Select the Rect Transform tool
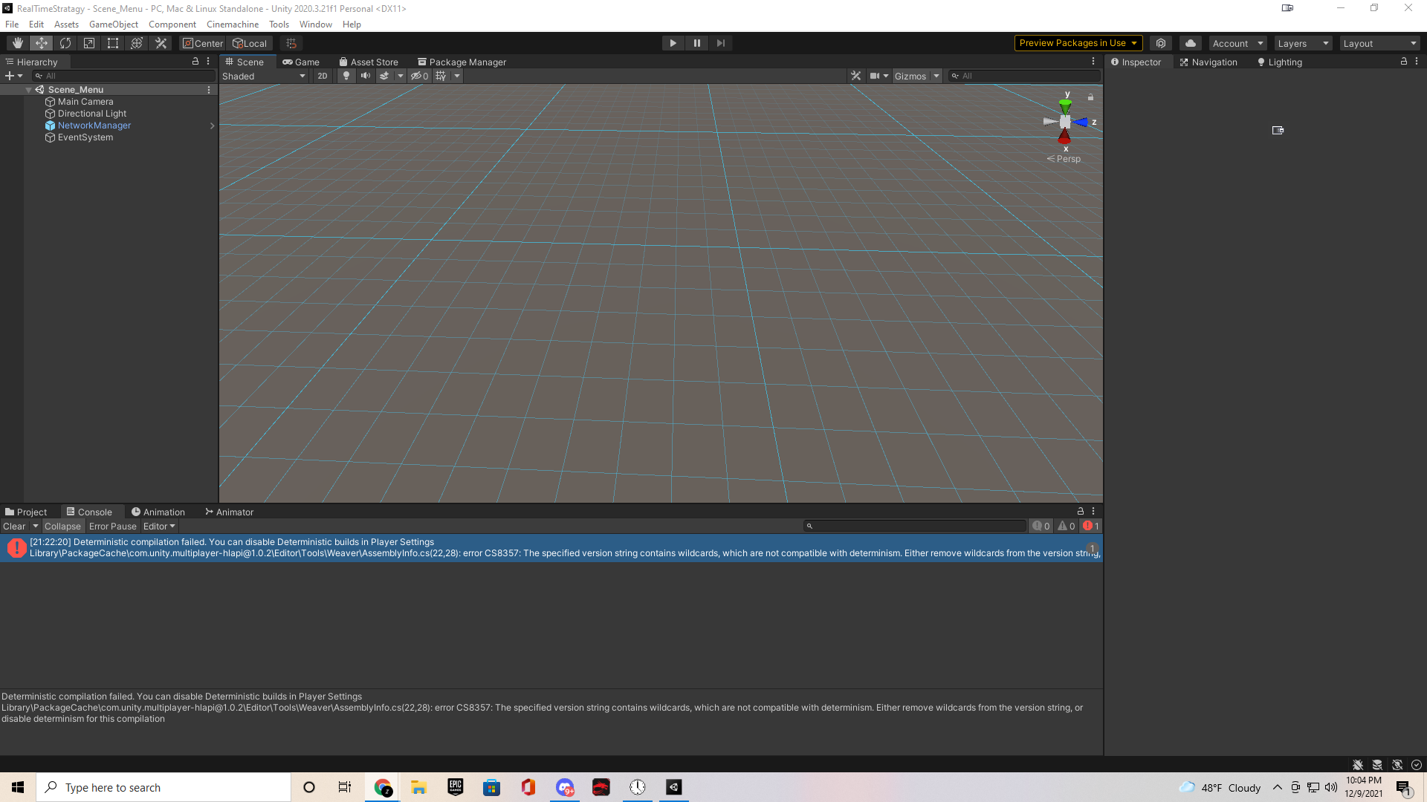Image resolution: width=1427 pixels, height=802 pixels. pyautogui.click(x=113, y=43)
